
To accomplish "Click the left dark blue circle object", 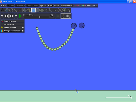I will point(74,26).
